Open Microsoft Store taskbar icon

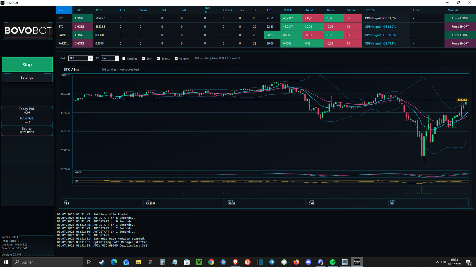[187, 262]
